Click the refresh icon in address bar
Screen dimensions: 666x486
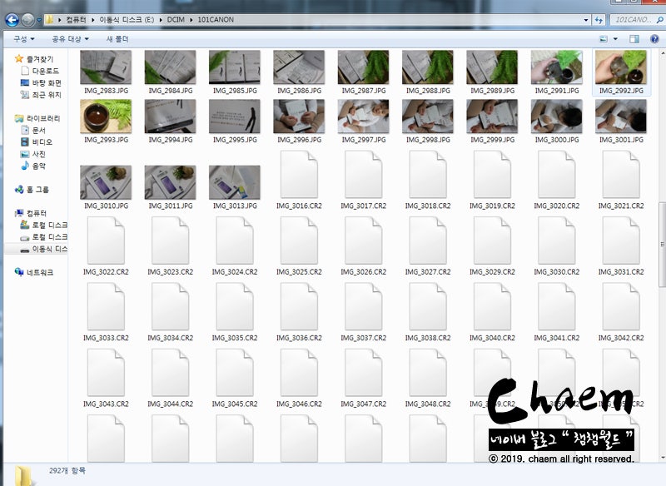click(599, 20)
